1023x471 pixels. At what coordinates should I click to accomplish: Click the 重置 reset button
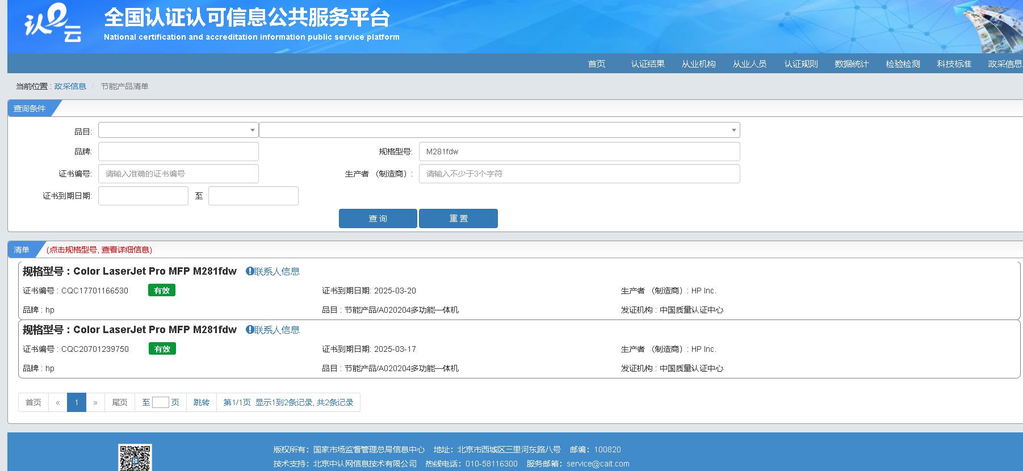tap(458, 218)
